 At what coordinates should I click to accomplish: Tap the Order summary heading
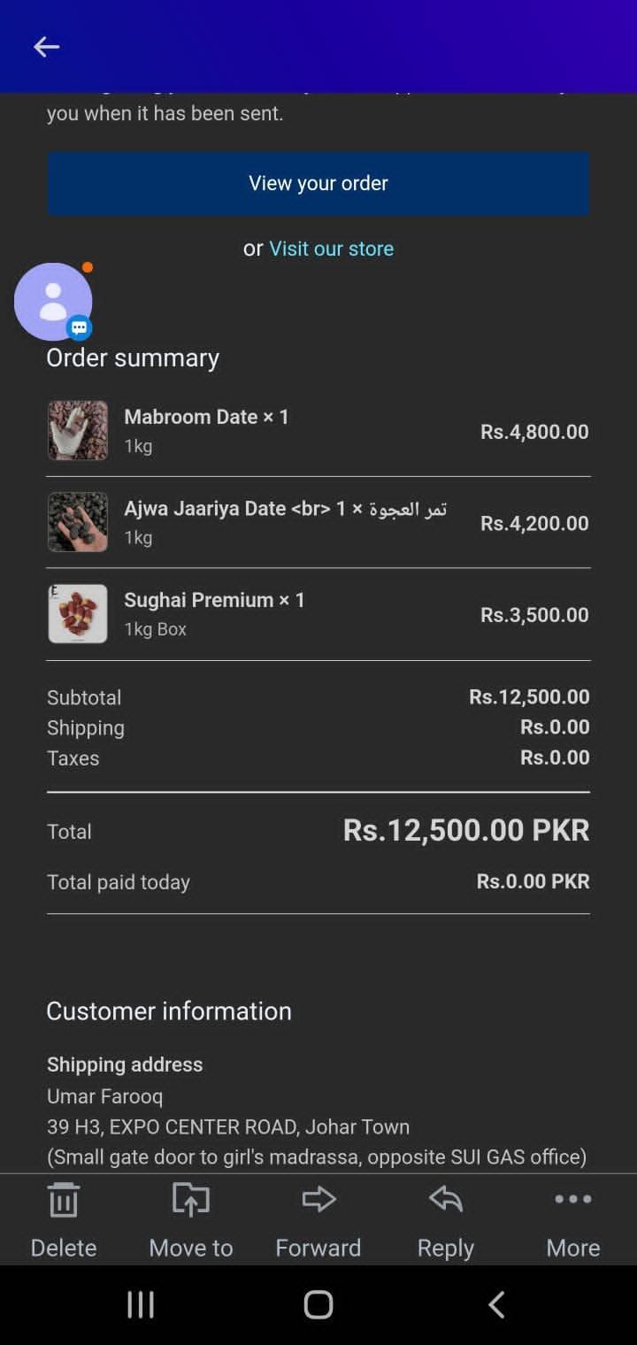coord(133,357)
